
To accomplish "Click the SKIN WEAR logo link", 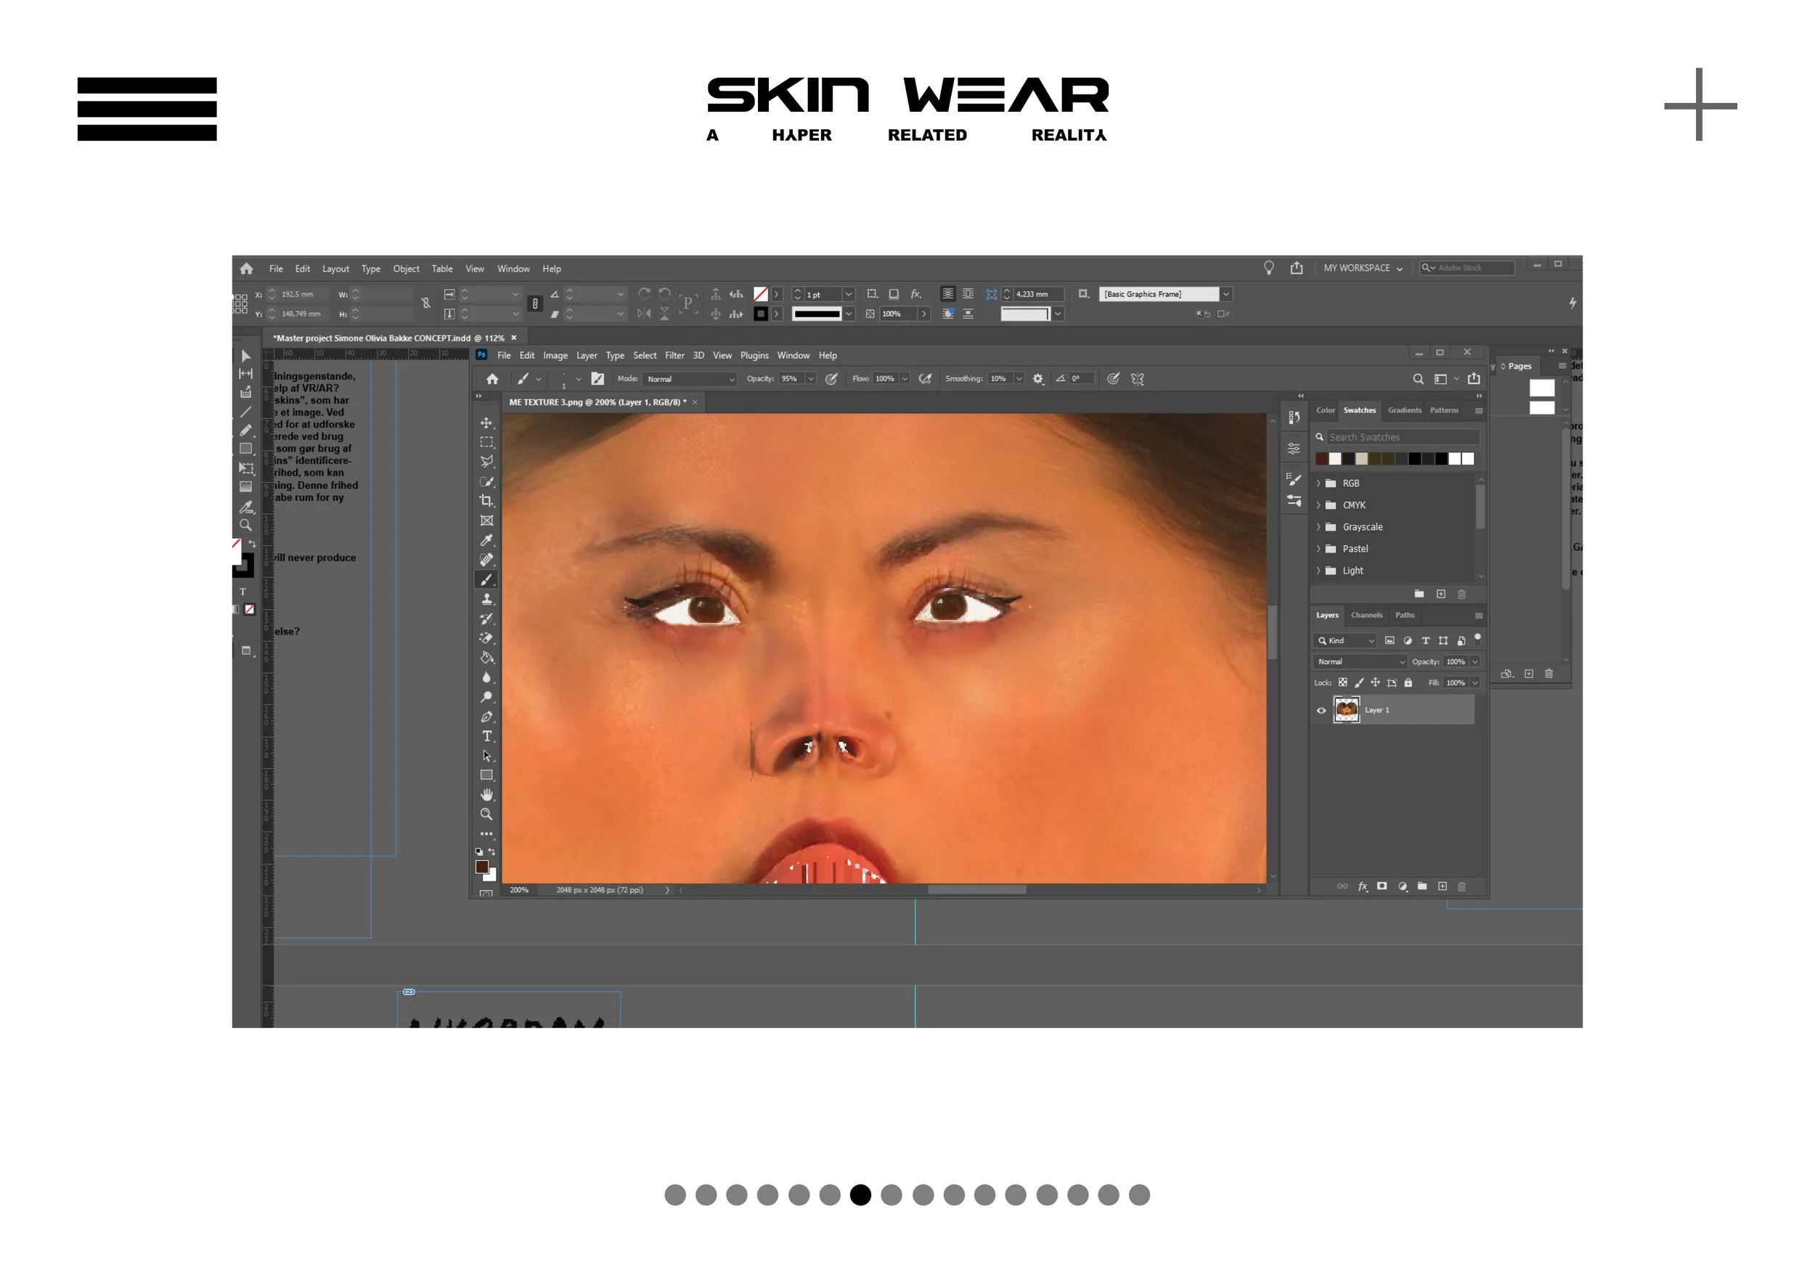I will tap(907, 110).
